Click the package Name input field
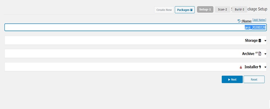The width and height of the screenshot is (270, 109). click(x=136, y=27)
